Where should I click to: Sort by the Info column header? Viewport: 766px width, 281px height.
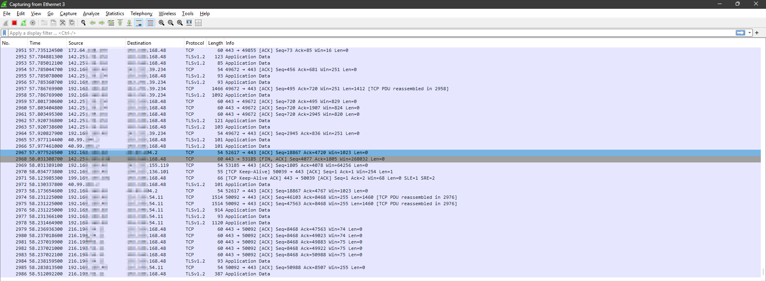[x=492, y=43]
